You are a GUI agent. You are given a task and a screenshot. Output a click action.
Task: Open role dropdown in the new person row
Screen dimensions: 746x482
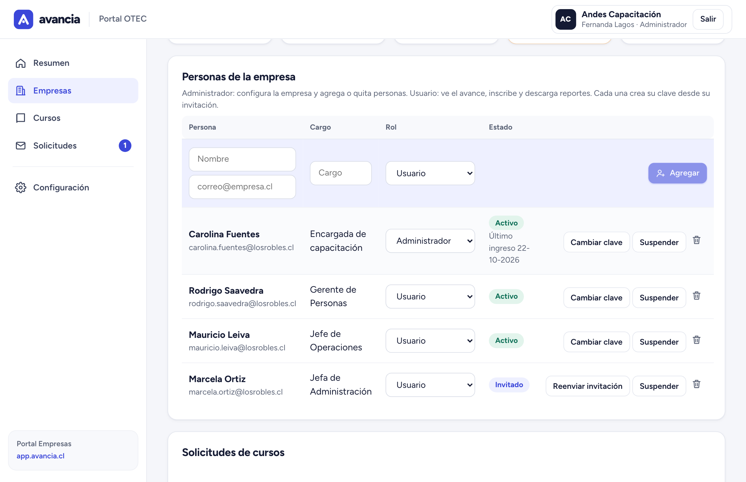click(430, 173)
